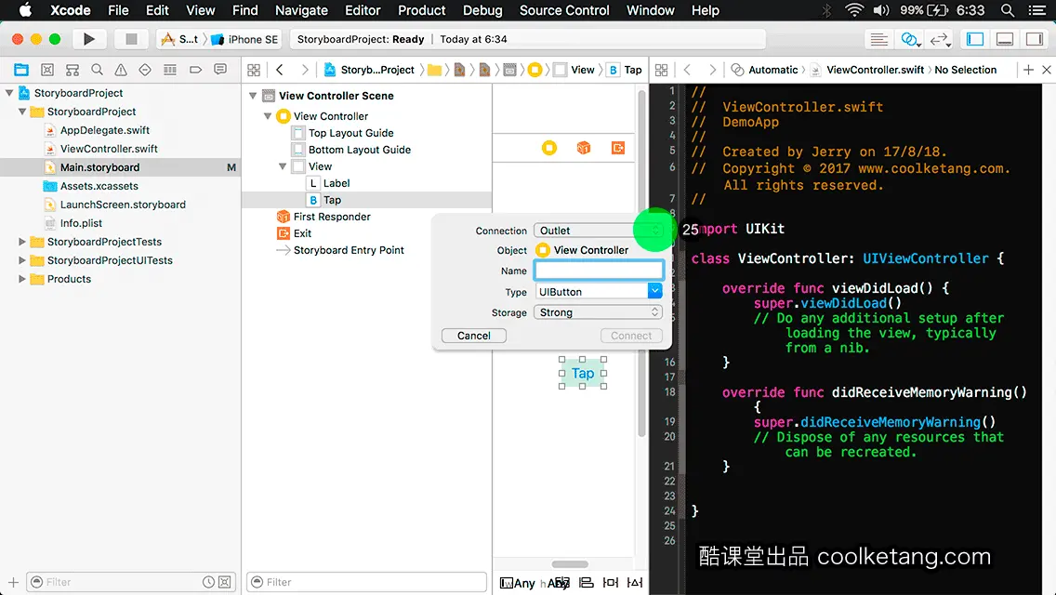1056x595 pixels.
Task: Open the File menu
Action: [118, 10]
